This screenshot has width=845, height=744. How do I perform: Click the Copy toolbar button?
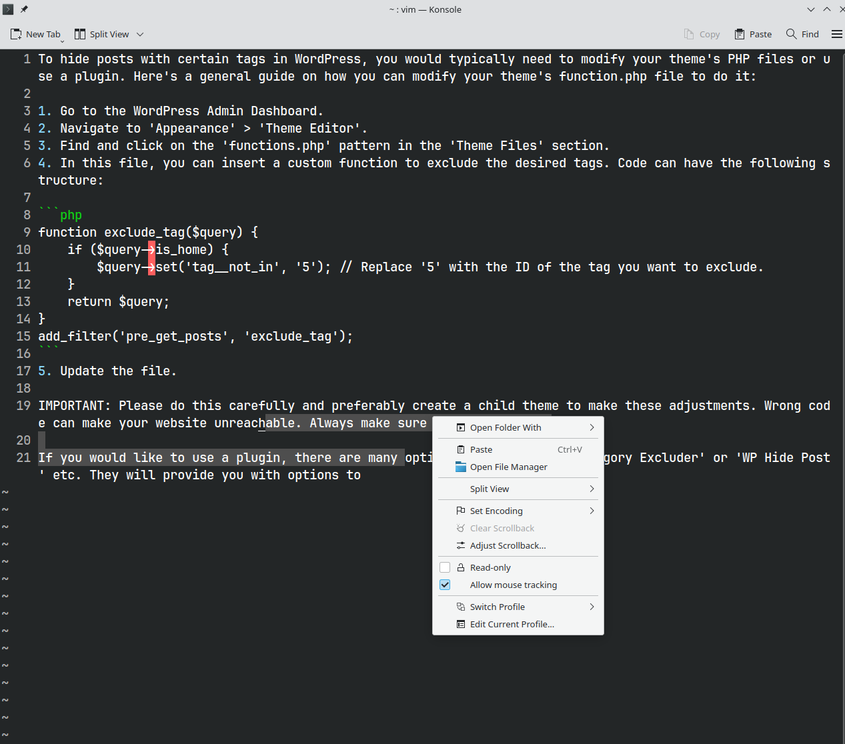tap(702, 34)
